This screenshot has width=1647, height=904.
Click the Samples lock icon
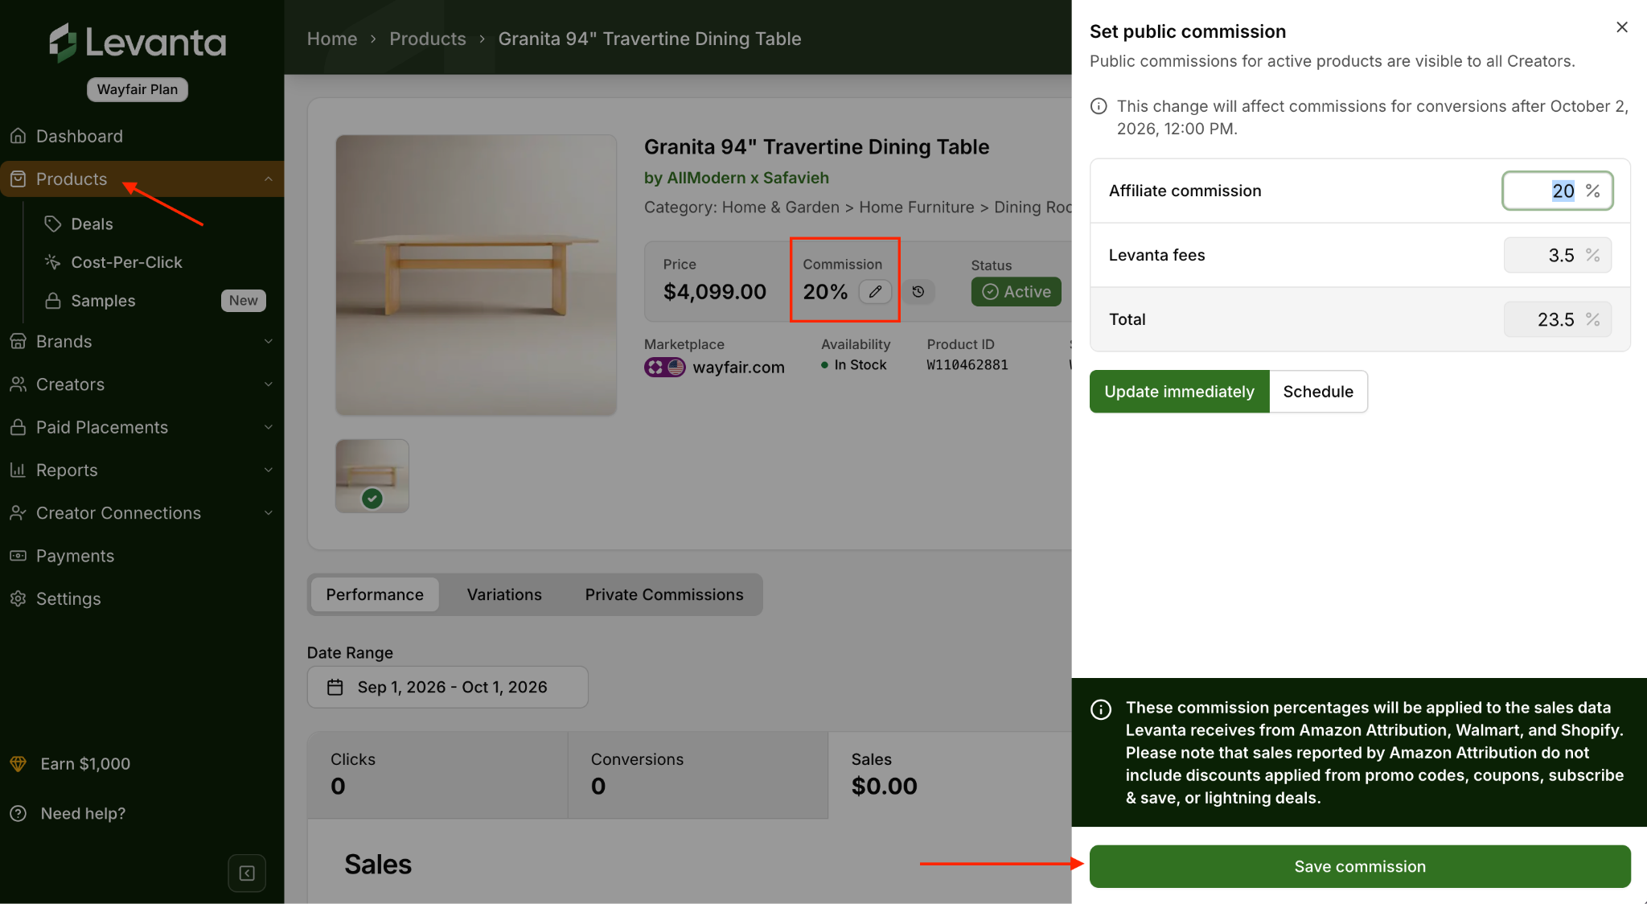[x=53, y=301]
